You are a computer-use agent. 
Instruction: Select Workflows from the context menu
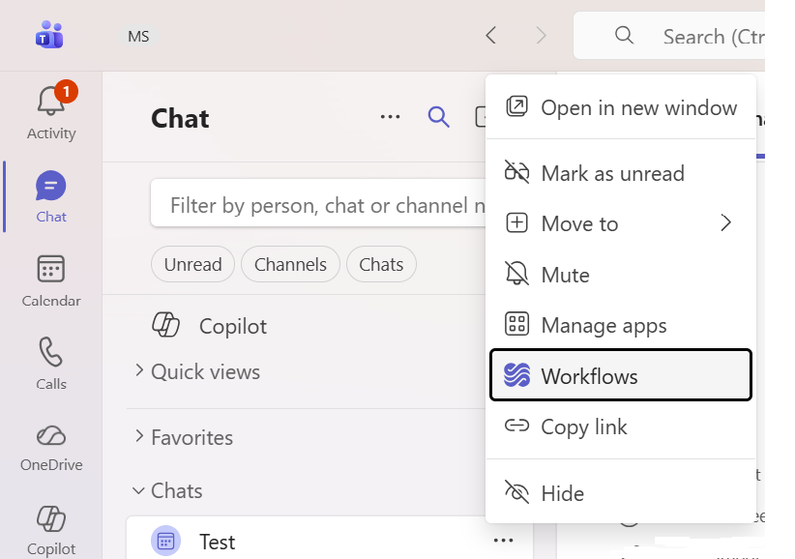tap(620, 374)
